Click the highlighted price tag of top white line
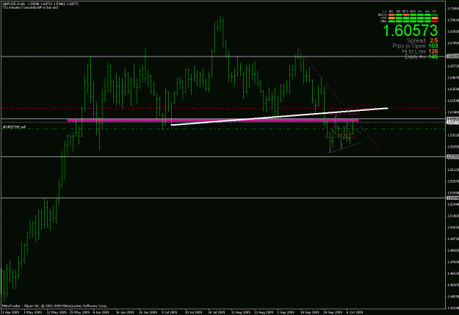This screenshot has height=315, width=459. [452, 57]
